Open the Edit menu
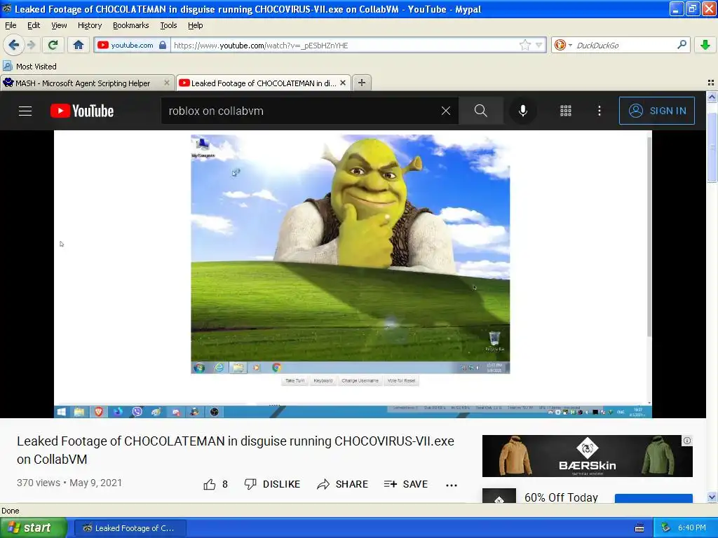Image resolution: width=718 pixels, height=538 pixels. pyautogui.click(x=34, y=25)
